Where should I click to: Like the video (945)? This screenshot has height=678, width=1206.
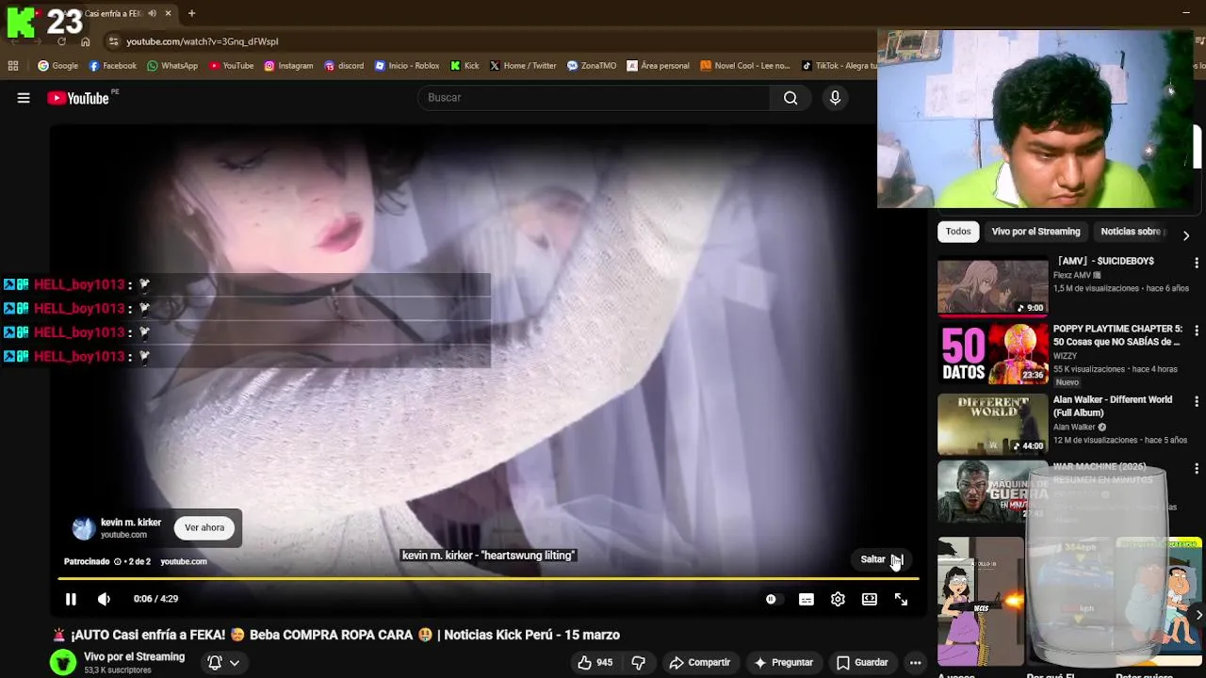(595, 663)
